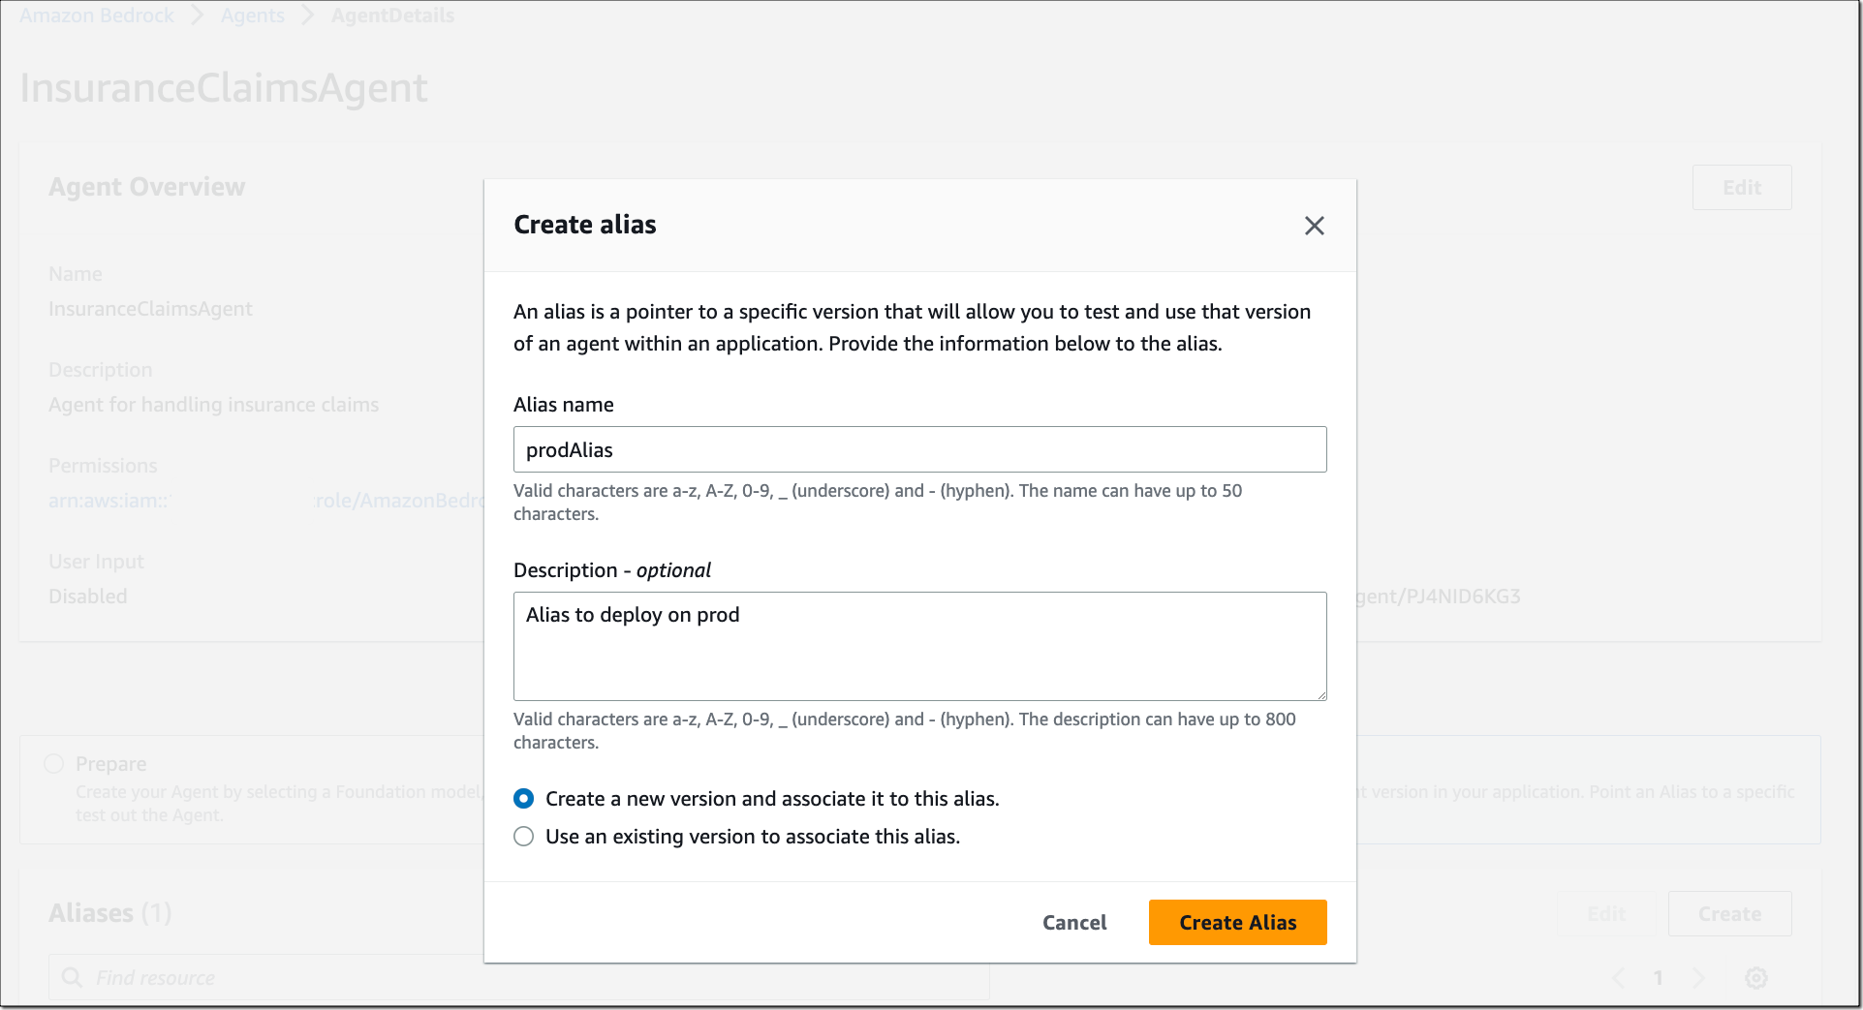Open the aliases table settings gear

point(1756,977)
